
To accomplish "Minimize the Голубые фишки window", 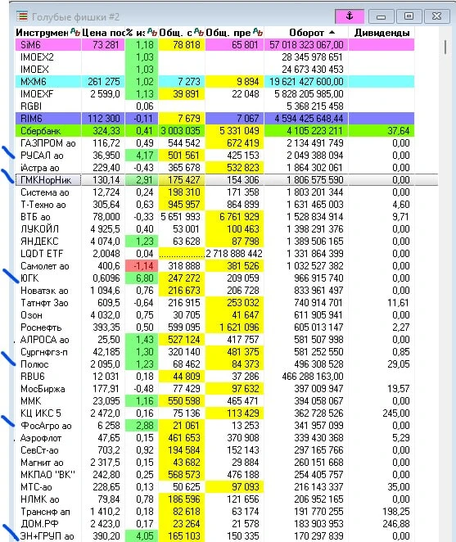I will coord(381,16).
